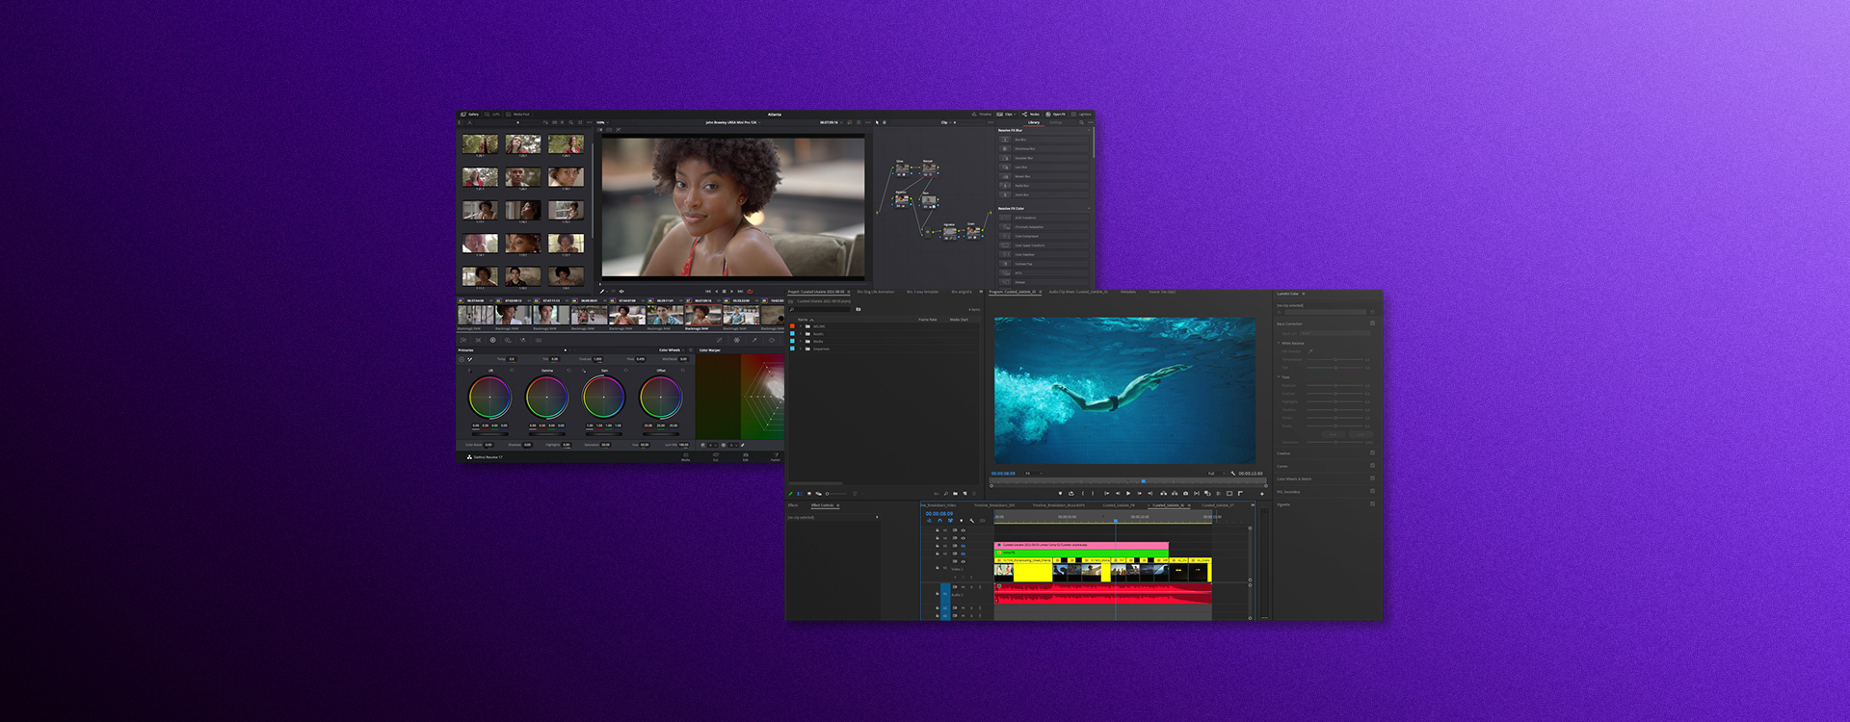Click the Nodes button in Resolve toolbar

coord(1031,115)
